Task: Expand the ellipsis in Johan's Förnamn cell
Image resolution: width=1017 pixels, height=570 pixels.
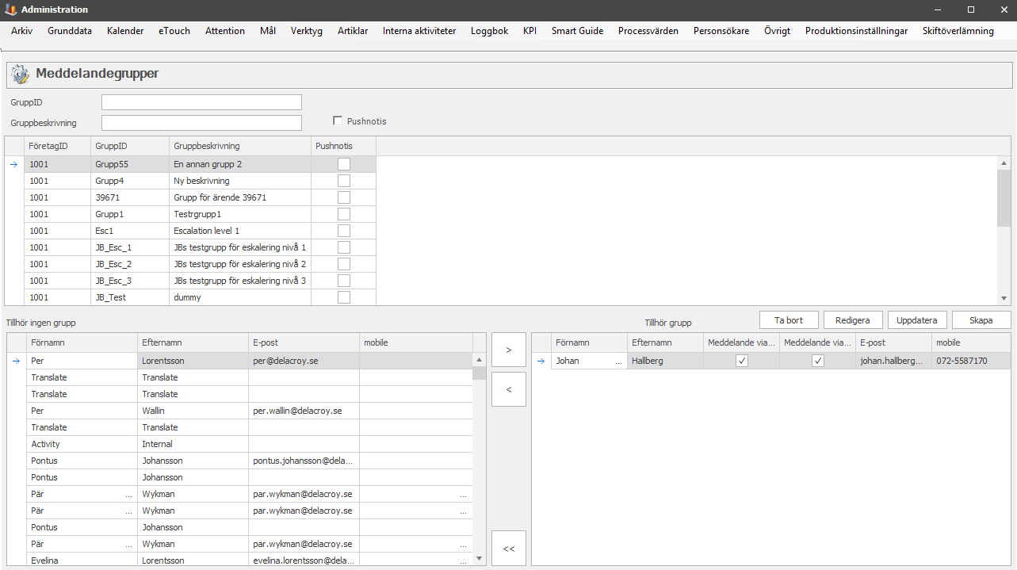Action: [x=618, y=362]
